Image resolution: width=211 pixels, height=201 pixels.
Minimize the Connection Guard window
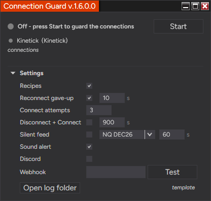pyautogui.click(x=186, y=6)
